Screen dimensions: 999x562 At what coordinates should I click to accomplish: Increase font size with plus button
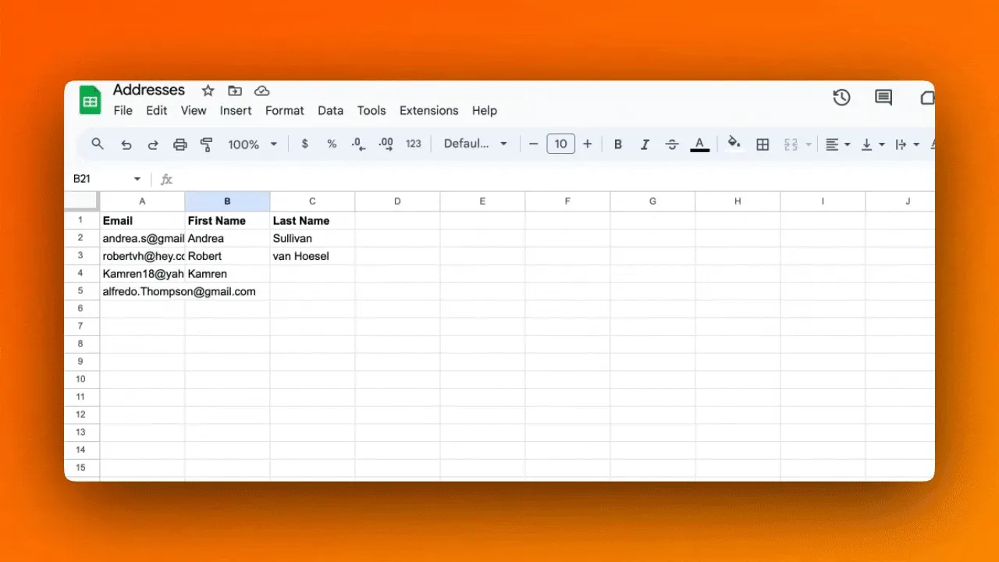click(588, 144)
